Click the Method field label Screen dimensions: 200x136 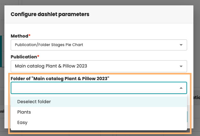click(19, 36)
